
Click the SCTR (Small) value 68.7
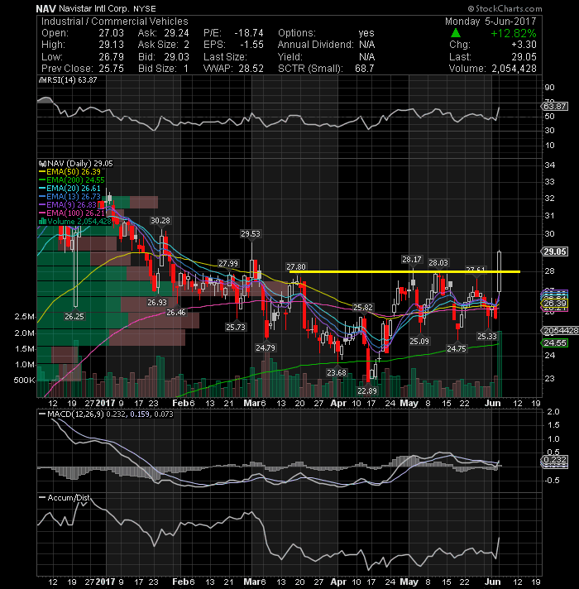click(x=364, y=69)
